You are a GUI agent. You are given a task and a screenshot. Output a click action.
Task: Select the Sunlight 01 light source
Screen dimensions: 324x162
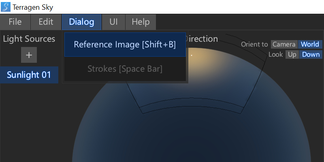point(29,75)
